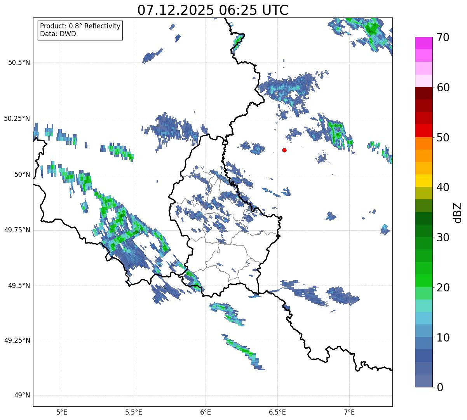Click the 50.5°N latitude label
Screen dimensions: 467x420
click(19, 63)
